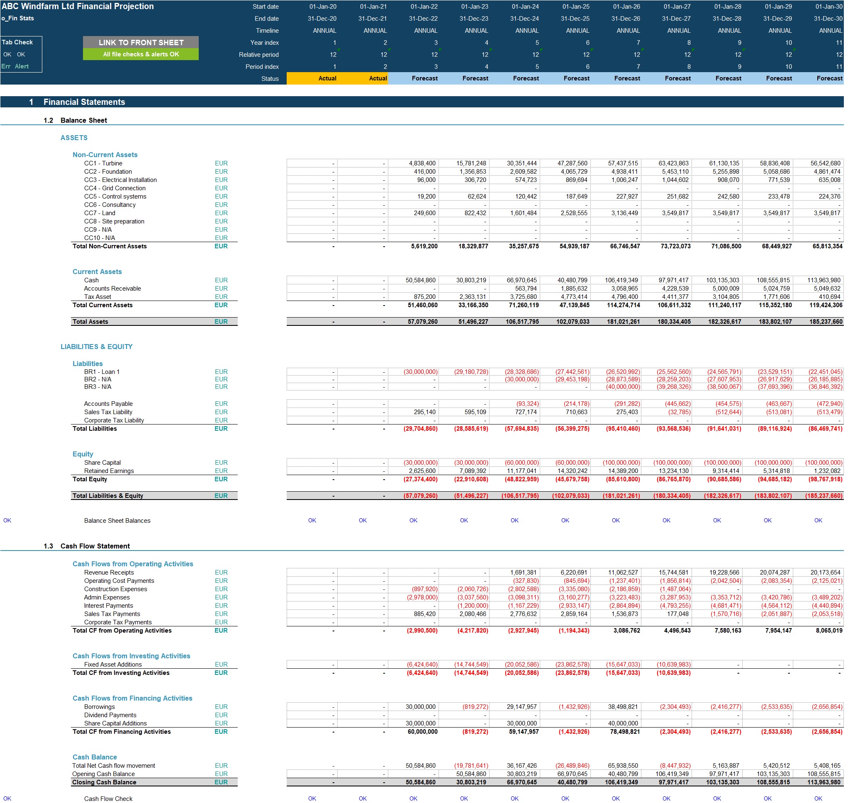Screen dimensions: 848x803
Task: Select the Total Assets row label
Action: point(90,322)
